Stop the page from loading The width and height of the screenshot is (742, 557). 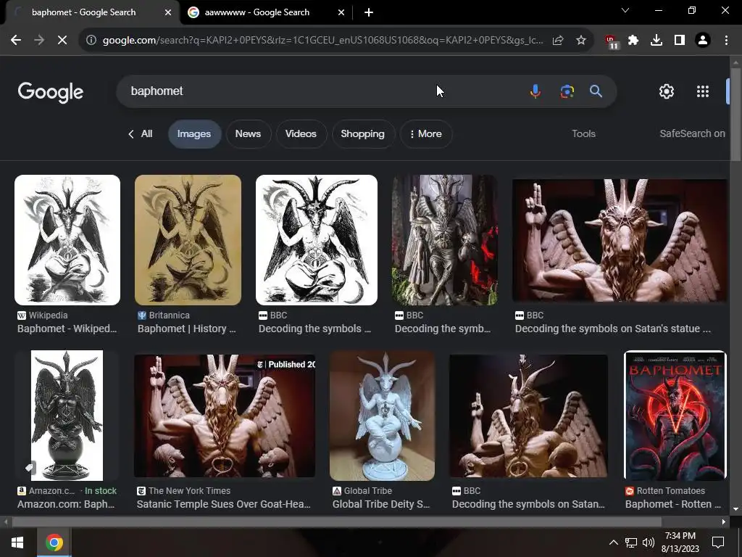(62, 41)
